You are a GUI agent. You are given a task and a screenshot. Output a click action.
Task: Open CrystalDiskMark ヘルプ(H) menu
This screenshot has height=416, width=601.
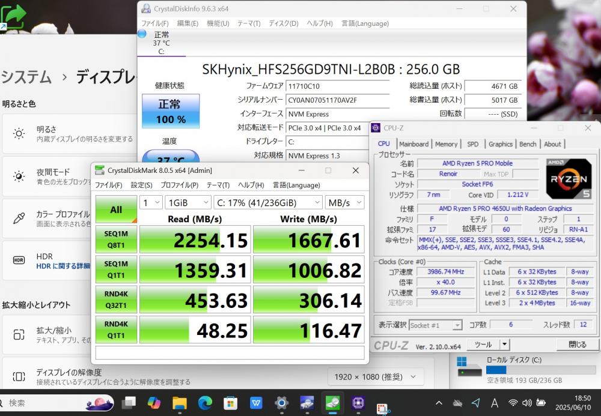click(251, 185)
